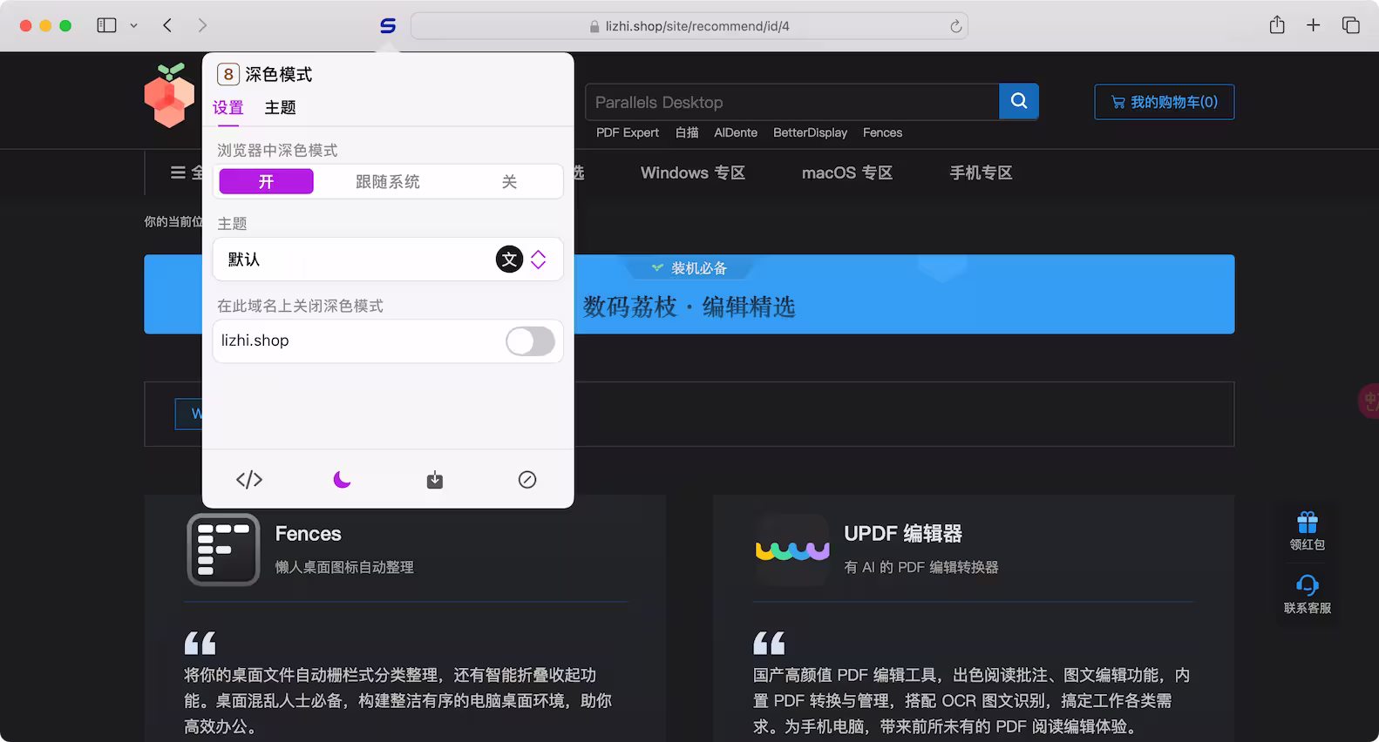The width and height of the screenshot is (1379, 742).
Task: Open the code scripts tab icon
Action: (x=249, y=480)
